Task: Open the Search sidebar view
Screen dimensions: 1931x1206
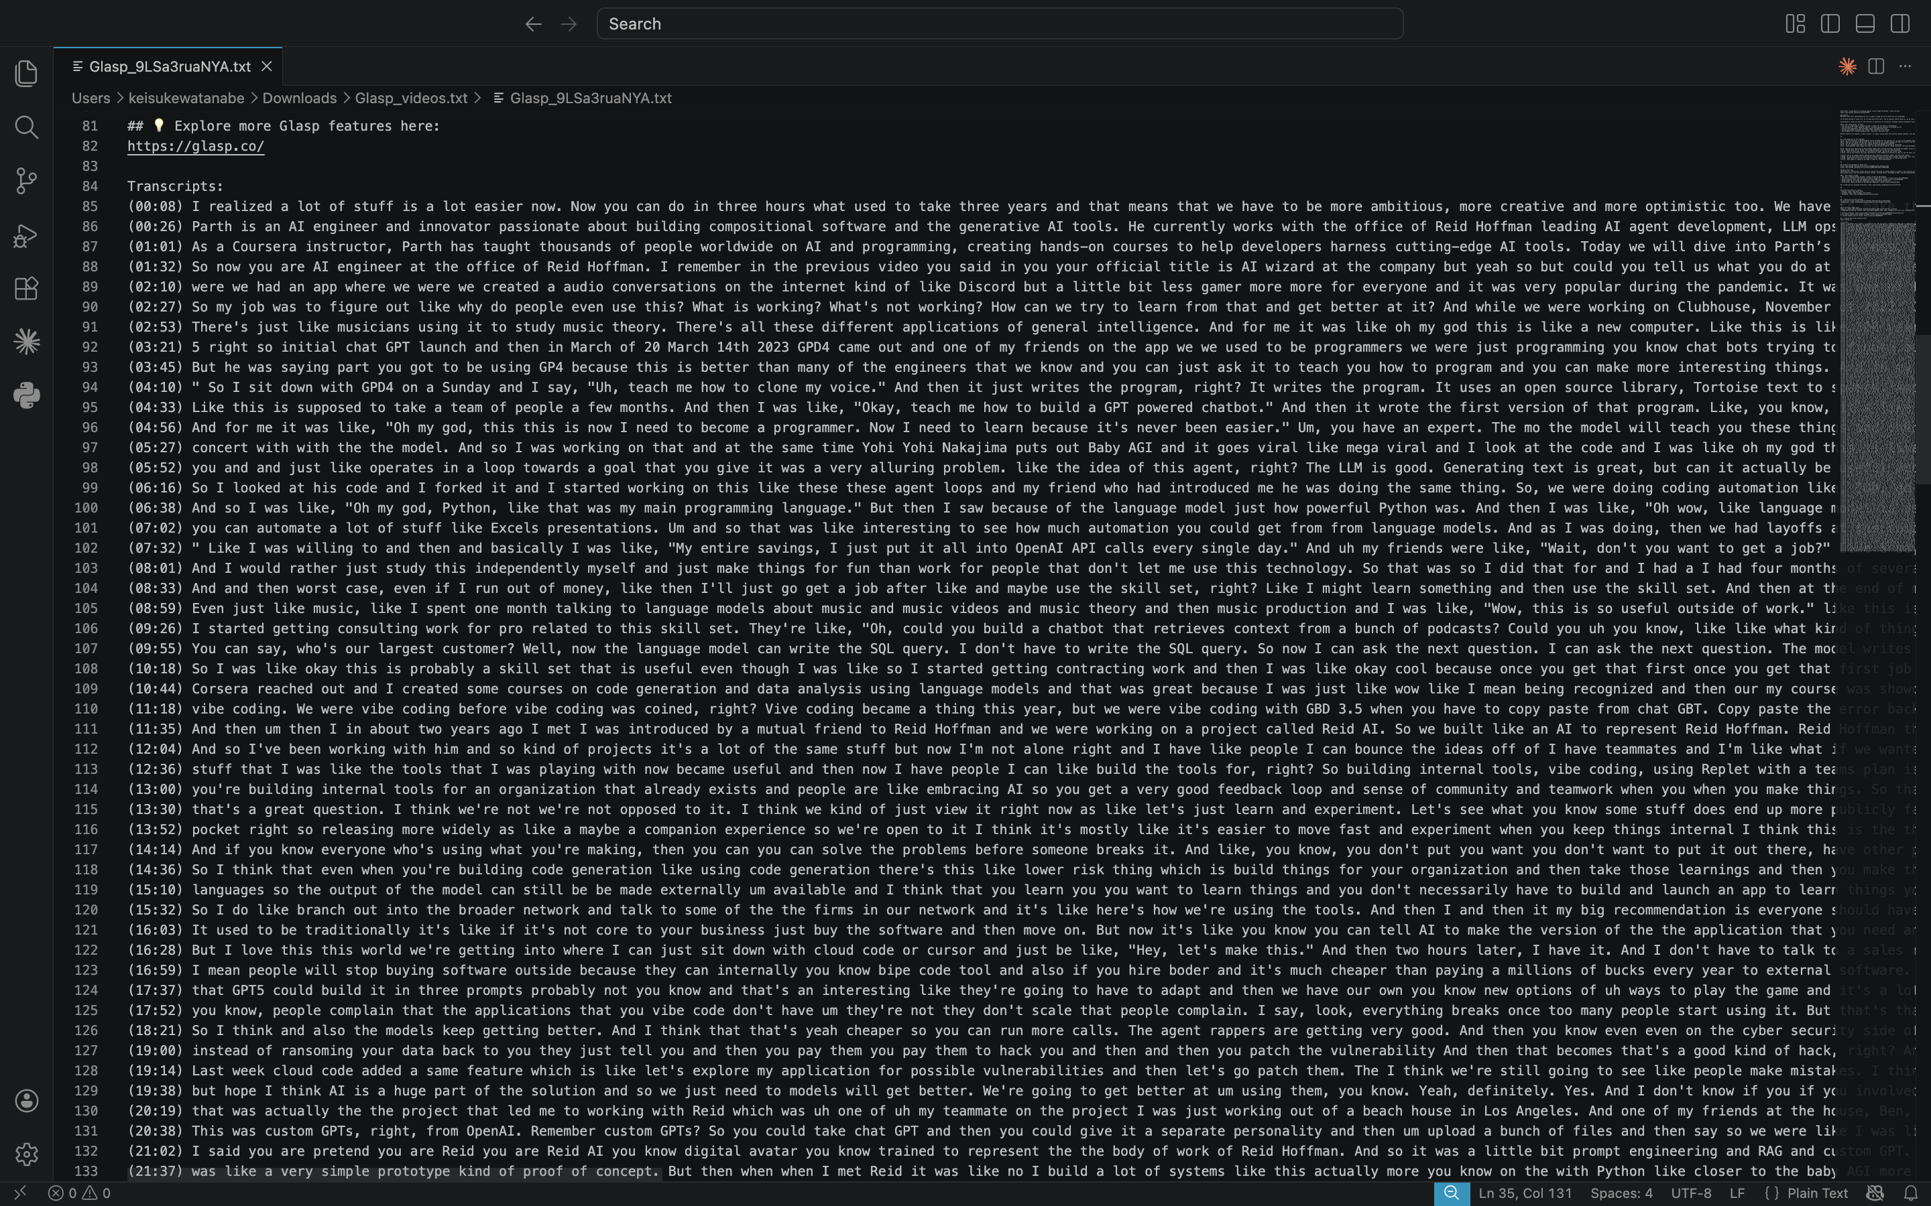Action: coord(26,127)
